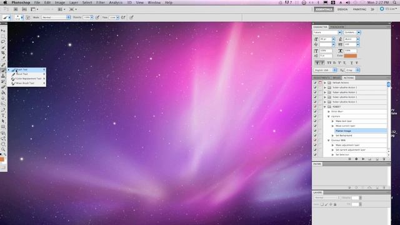The image size is (400, 225).
Task: Toggle superscript style in Character panel
Action: (339, 62)
